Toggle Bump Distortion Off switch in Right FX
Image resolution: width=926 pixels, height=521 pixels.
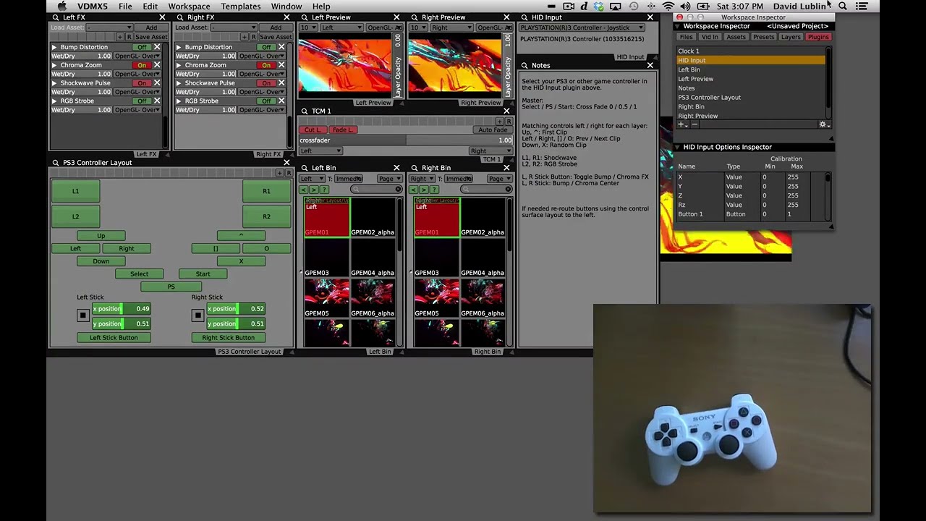(x=267, y=47)
